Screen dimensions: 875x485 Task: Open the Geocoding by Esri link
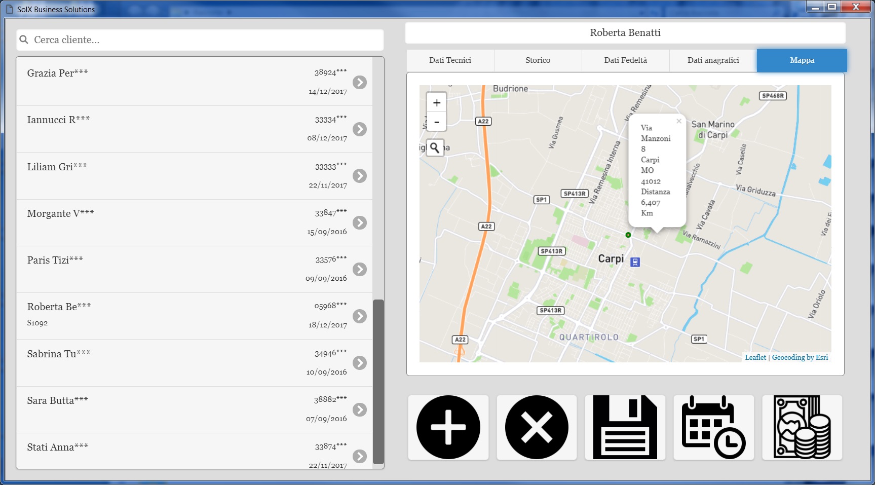800,357
